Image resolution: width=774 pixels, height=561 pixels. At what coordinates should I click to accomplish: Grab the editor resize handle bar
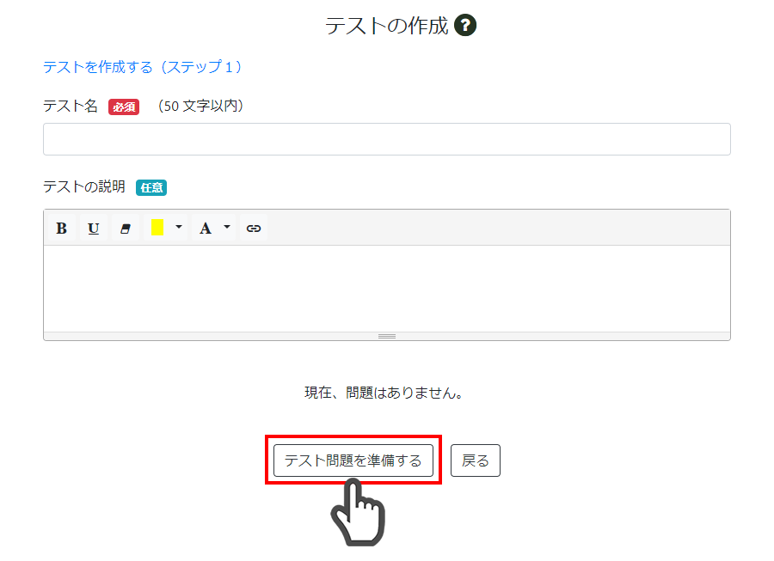point(386,336)
